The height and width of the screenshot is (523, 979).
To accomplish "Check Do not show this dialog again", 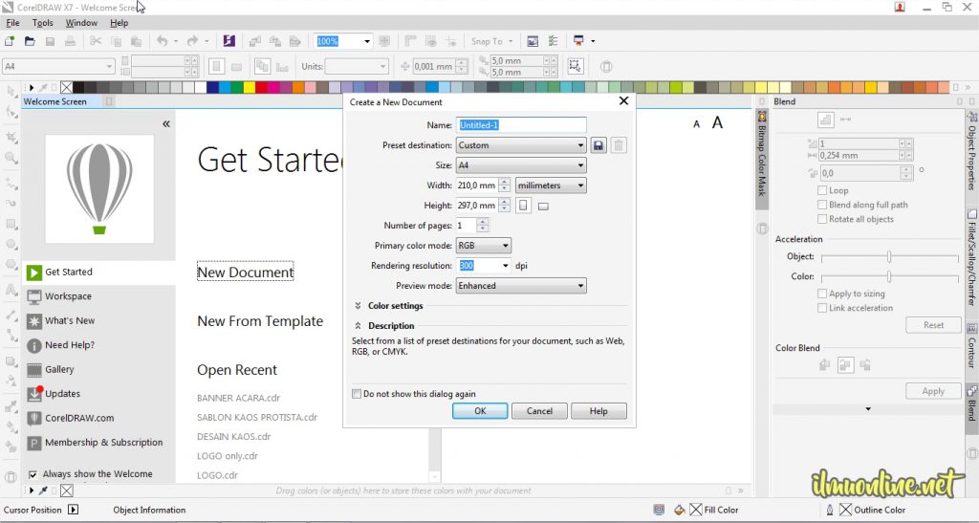I will (357, 394).
